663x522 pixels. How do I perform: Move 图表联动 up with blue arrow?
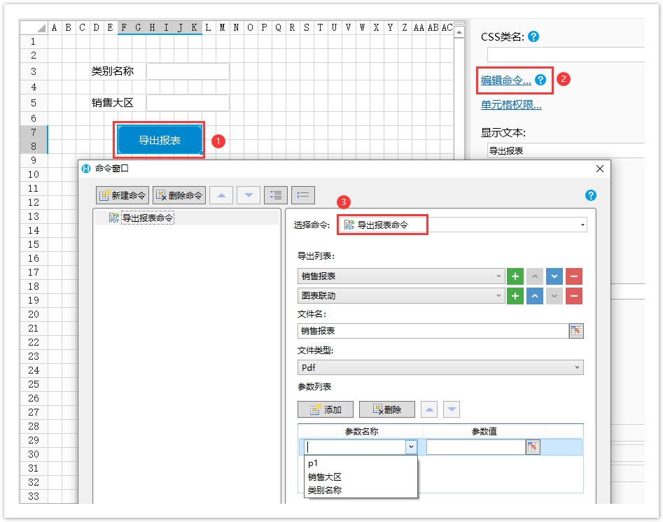[534, 296]
